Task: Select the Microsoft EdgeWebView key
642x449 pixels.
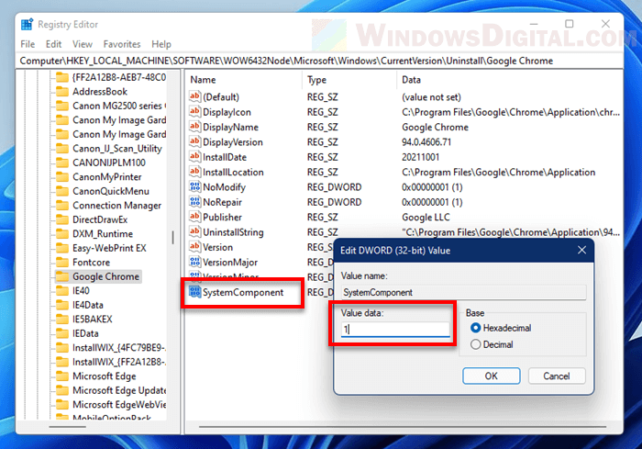Action: [x=119, y=404]
